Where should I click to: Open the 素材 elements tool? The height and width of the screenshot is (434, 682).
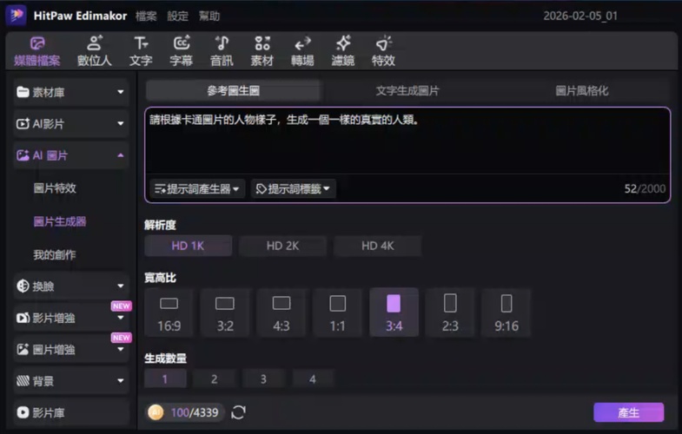click(262, 51)
